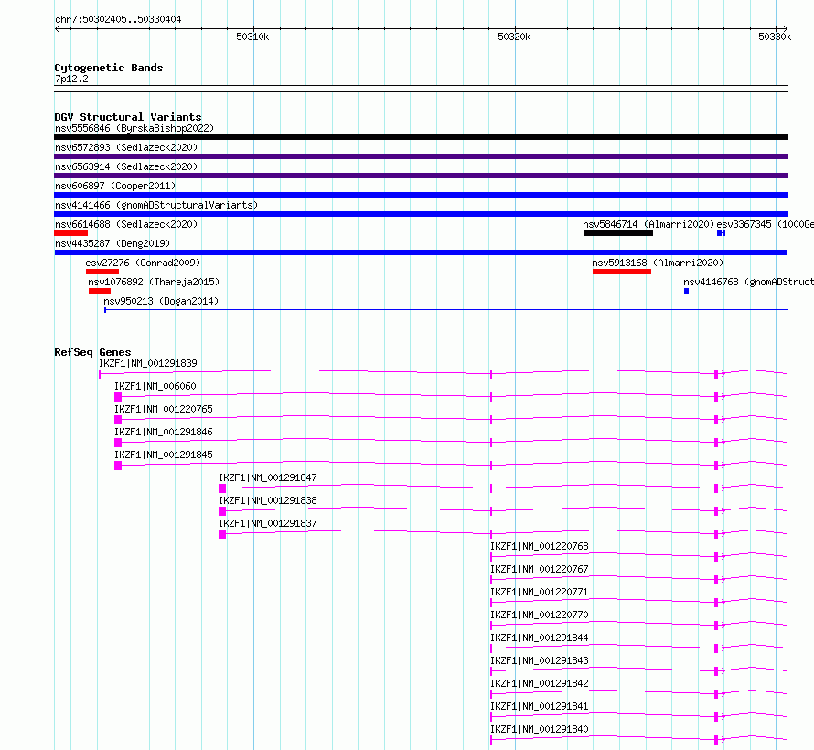Open transcript IKZF1|NM_001291840 label

540,729
